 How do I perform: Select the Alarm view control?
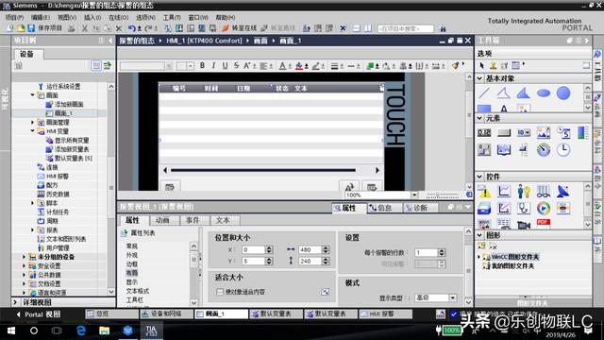click(x=484, y=191)
